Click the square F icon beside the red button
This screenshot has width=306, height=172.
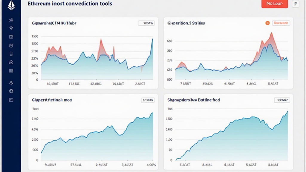point(296,4)
